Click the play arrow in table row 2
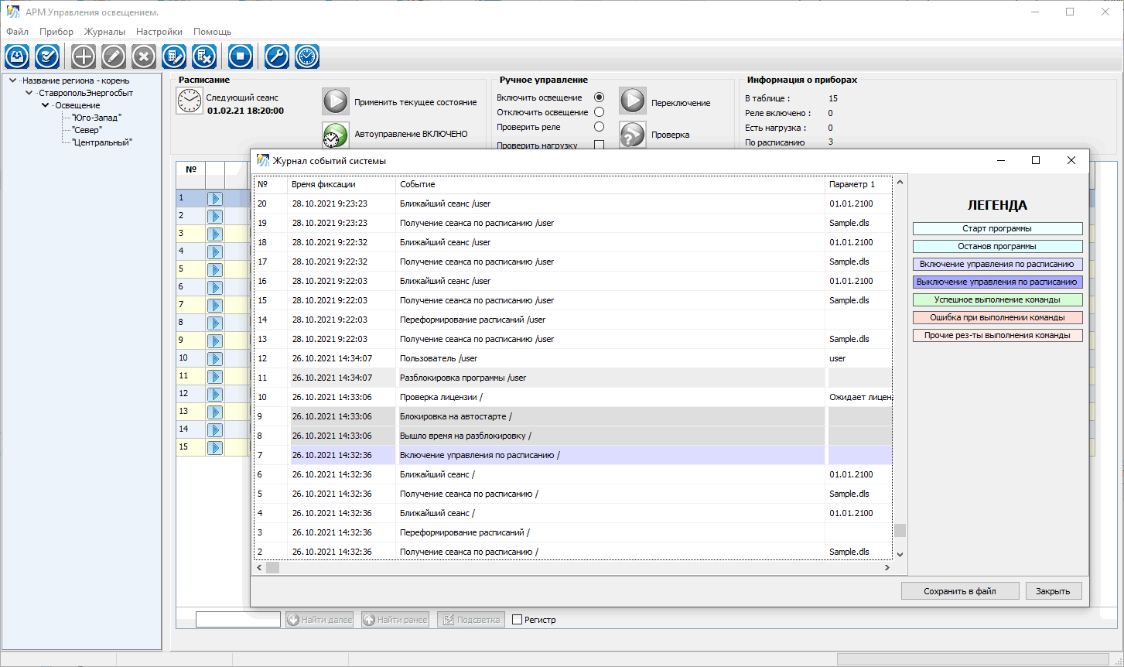This screenshot has height=667, width=1124. (215, 217)
